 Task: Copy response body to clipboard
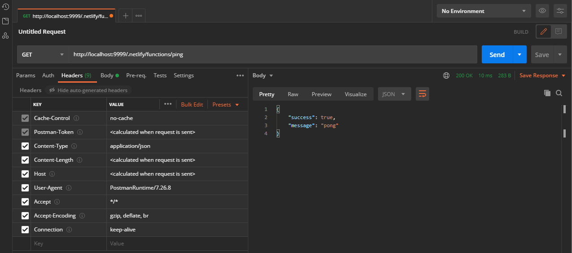pyautogui.click(x=547, y=93)
